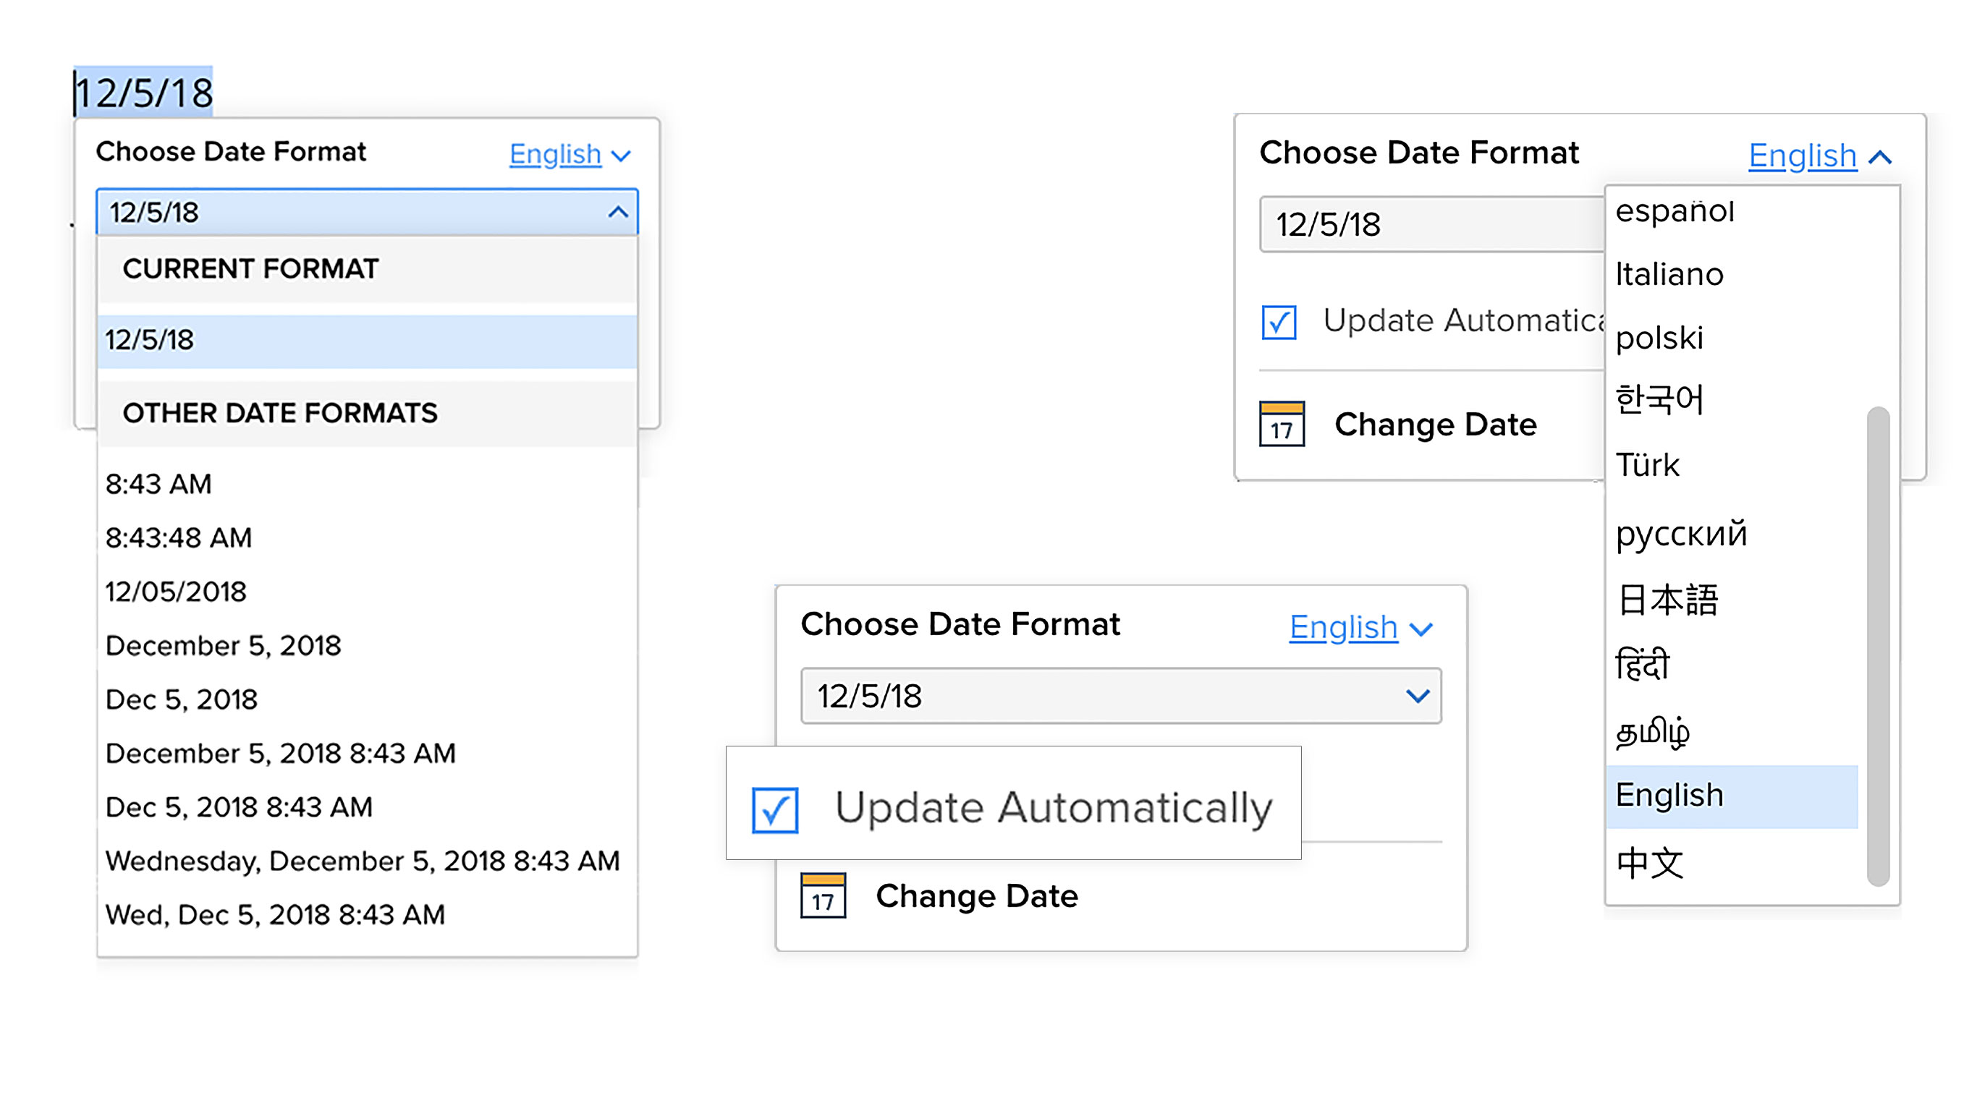Uncheck Update Automatically in enlarged callout
The height and width of the screenshot is (1111, 1977).
click(774, 809)
